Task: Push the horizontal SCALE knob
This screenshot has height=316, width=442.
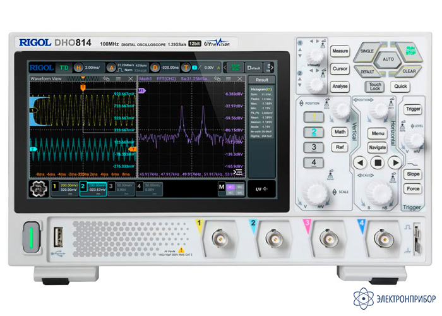Action: tap(379, 193)
